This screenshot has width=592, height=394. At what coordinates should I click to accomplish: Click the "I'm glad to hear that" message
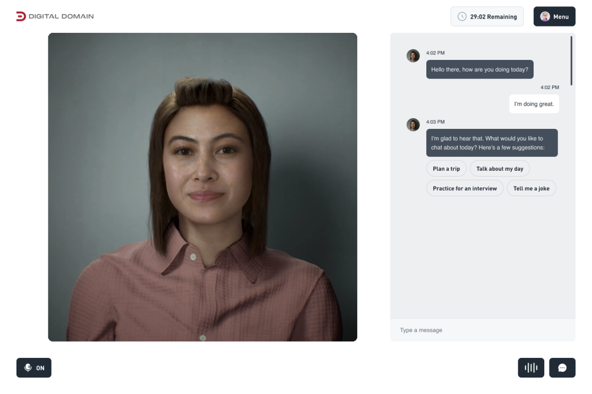click(492, 143)
